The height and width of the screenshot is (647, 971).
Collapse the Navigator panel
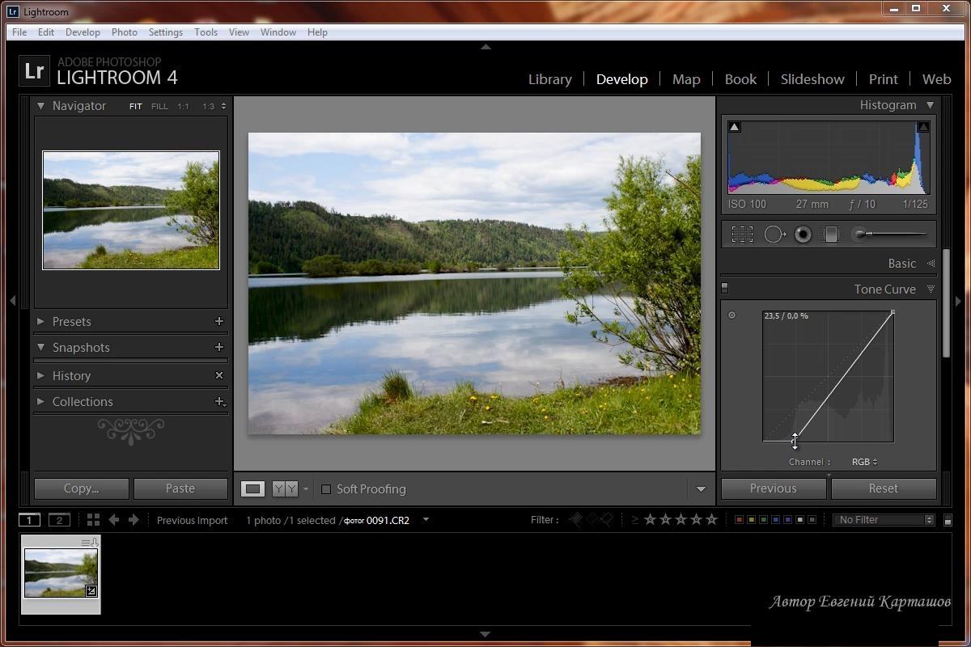tap(40, 106)
